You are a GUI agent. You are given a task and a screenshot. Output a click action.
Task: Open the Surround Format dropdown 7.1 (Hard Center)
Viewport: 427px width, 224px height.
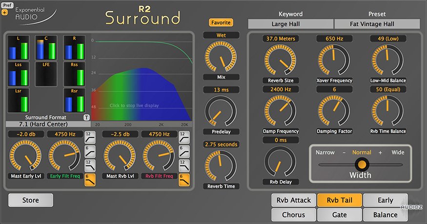tap(48, 124)
